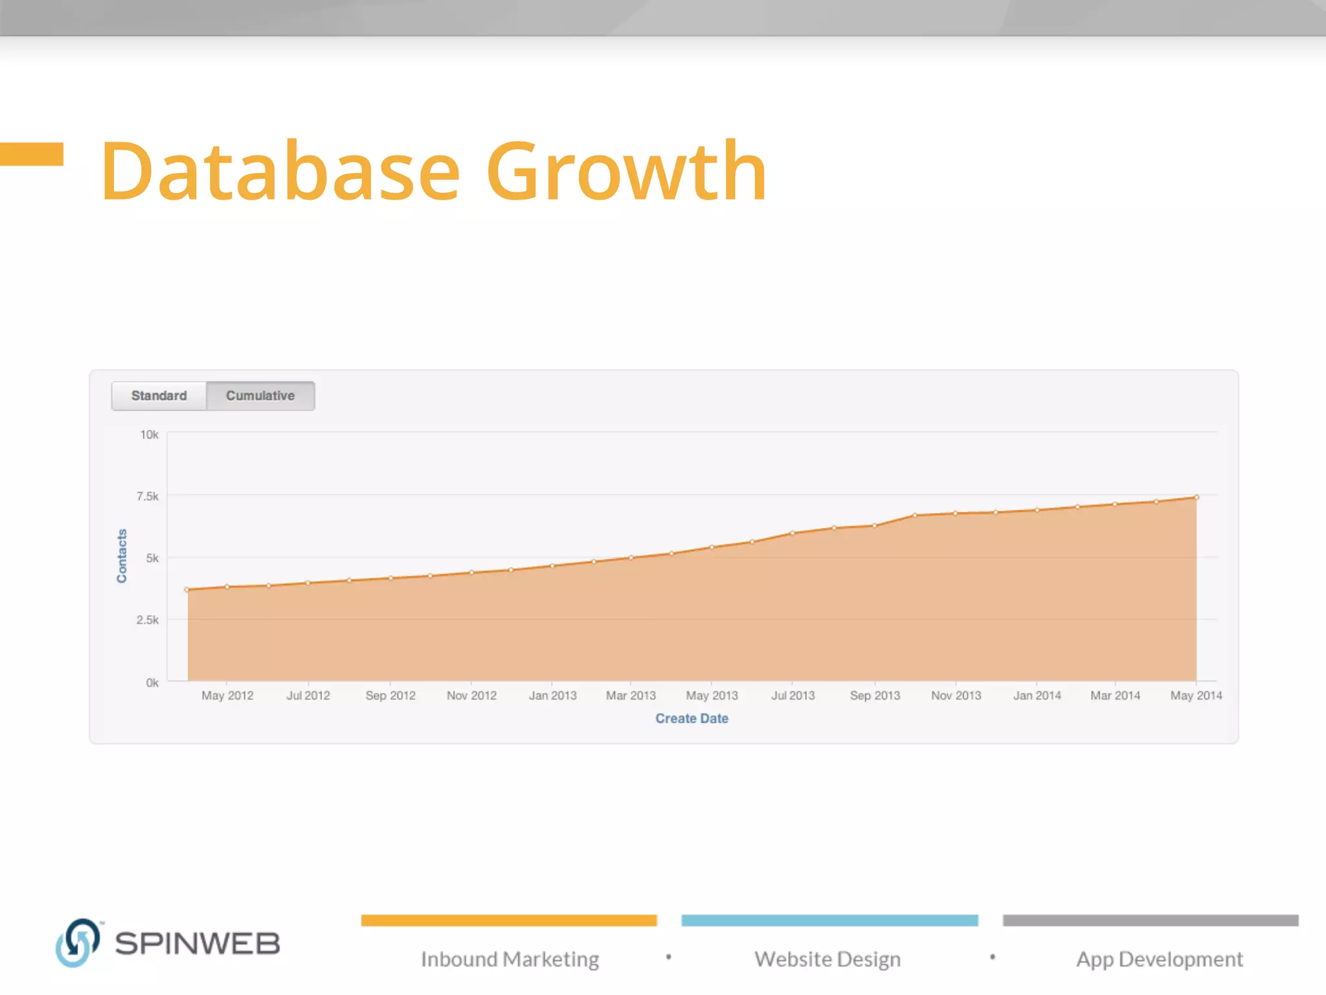Click the Inbound Marketing label
The image size is (1326, 995).
[x=510, y=959]
